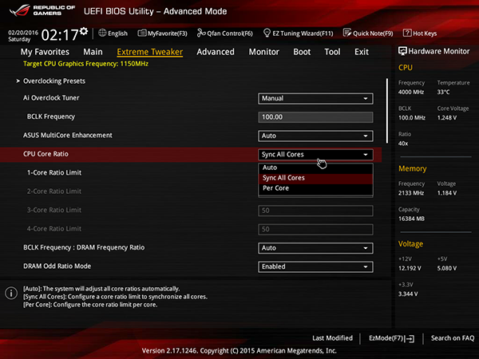Go to the Advanced tab
Image resolution: width=479 pixels, height=359 pixels.
pyautogui.click(x=216, y=52)
